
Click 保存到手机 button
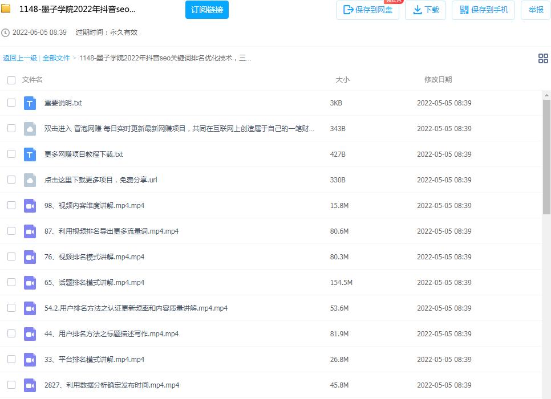click(x=484, y=10)
